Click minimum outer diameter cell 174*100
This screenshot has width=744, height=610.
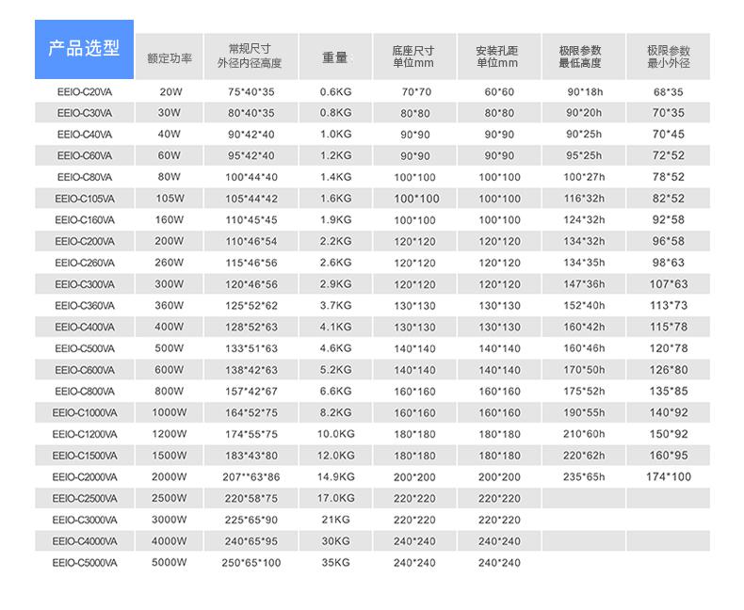click(x=669, y=476)
